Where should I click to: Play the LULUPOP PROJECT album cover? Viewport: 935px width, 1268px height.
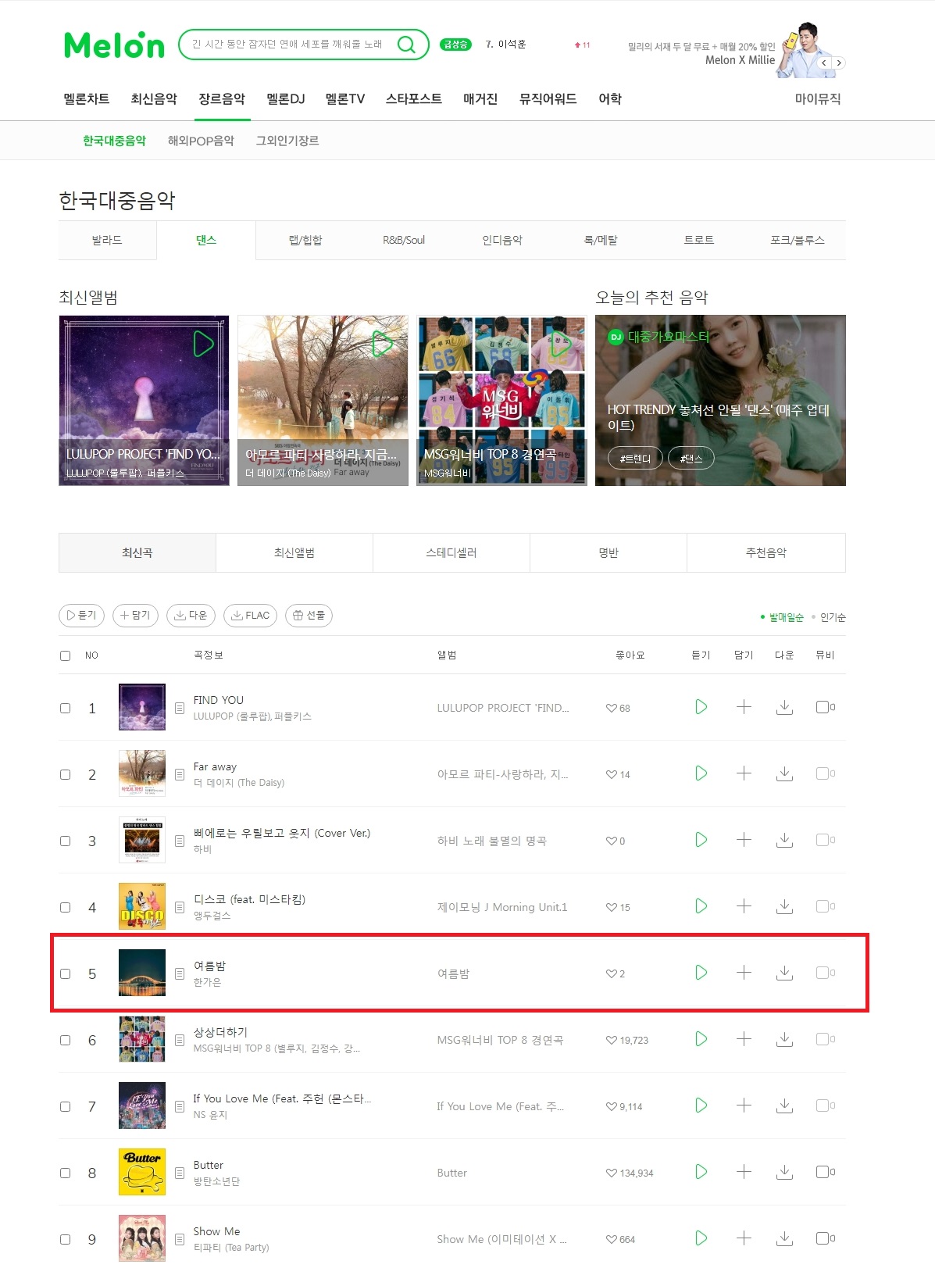[x=203, y=344]
